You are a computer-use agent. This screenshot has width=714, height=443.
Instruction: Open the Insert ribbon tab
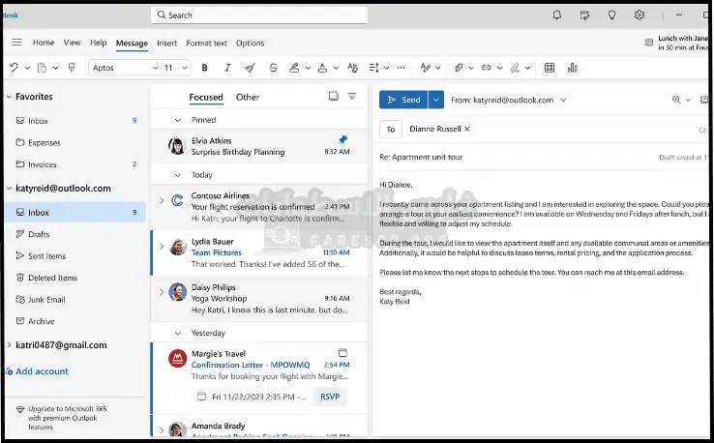coord(166,43)
